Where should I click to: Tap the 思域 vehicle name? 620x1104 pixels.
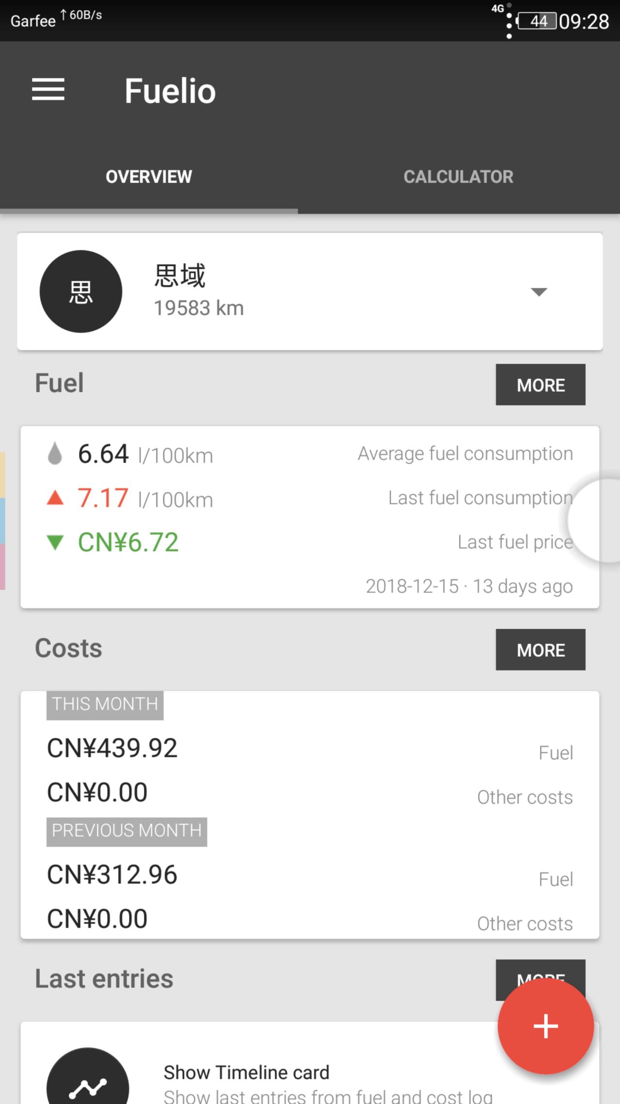pos(180,276)
